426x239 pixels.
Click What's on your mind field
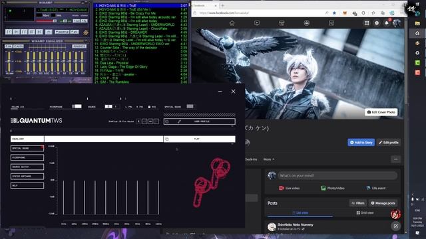[x=337, y=175]
